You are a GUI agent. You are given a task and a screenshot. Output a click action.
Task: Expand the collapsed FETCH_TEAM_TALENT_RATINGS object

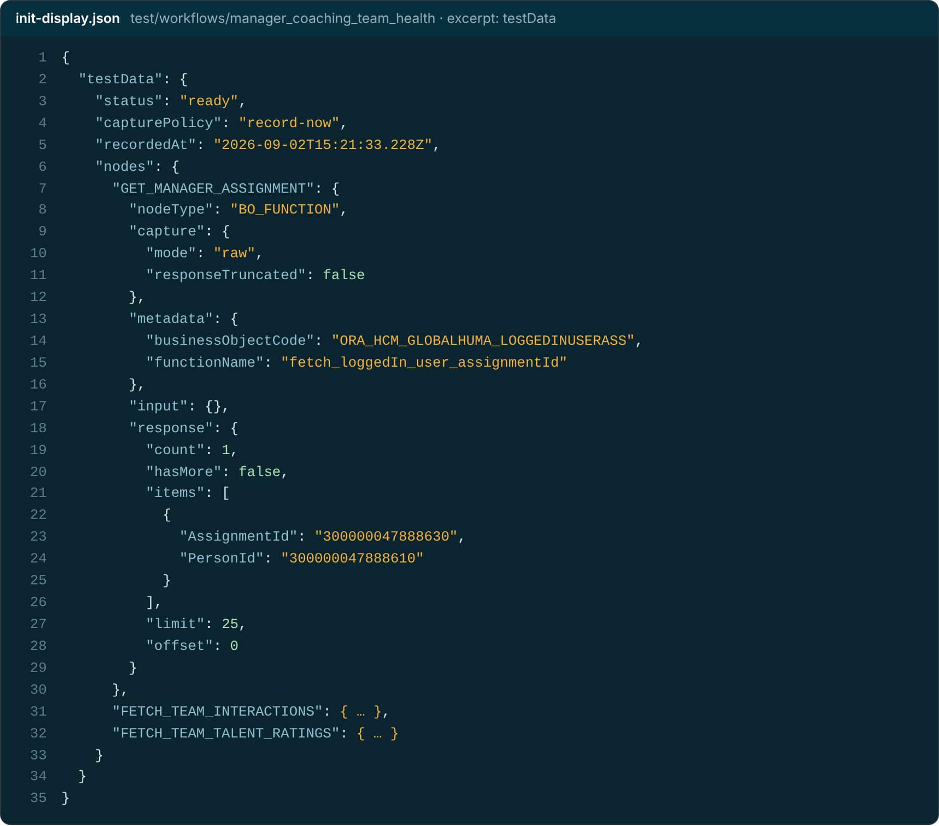[378, 733]
